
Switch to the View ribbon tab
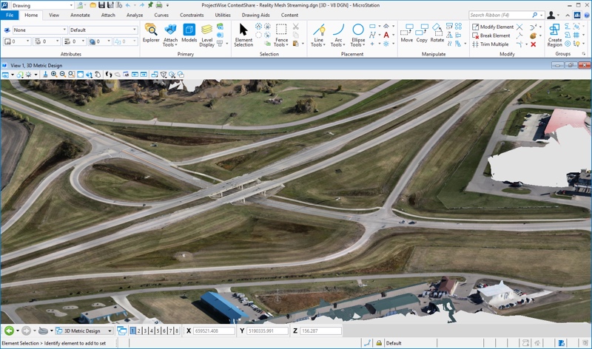[x=54, y=15]
